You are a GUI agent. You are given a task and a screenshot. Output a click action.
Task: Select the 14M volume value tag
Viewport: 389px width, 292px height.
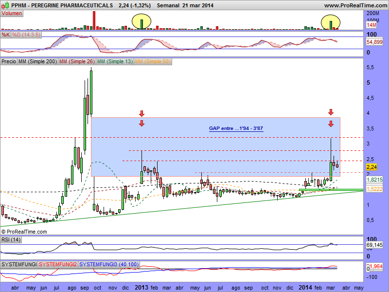pyautogui.click(x=371, y=25)
